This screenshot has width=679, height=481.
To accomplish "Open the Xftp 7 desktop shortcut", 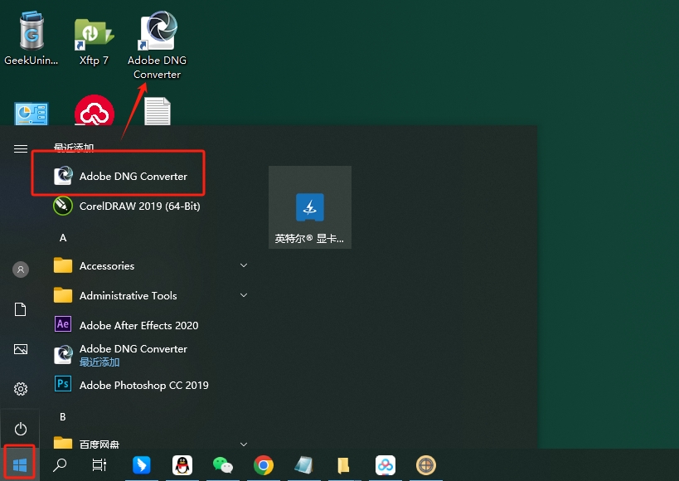I will tap(94, 41).
